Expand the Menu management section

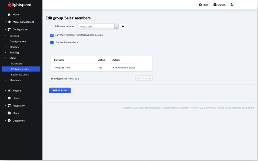pos(5,22)
